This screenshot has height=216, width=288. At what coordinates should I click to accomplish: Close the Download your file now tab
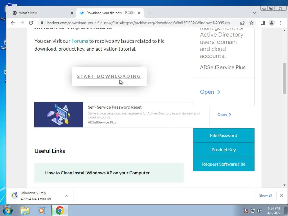click(x=139, y=13)
